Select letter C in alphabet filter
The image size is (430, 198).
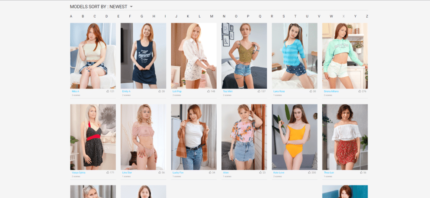94,16
